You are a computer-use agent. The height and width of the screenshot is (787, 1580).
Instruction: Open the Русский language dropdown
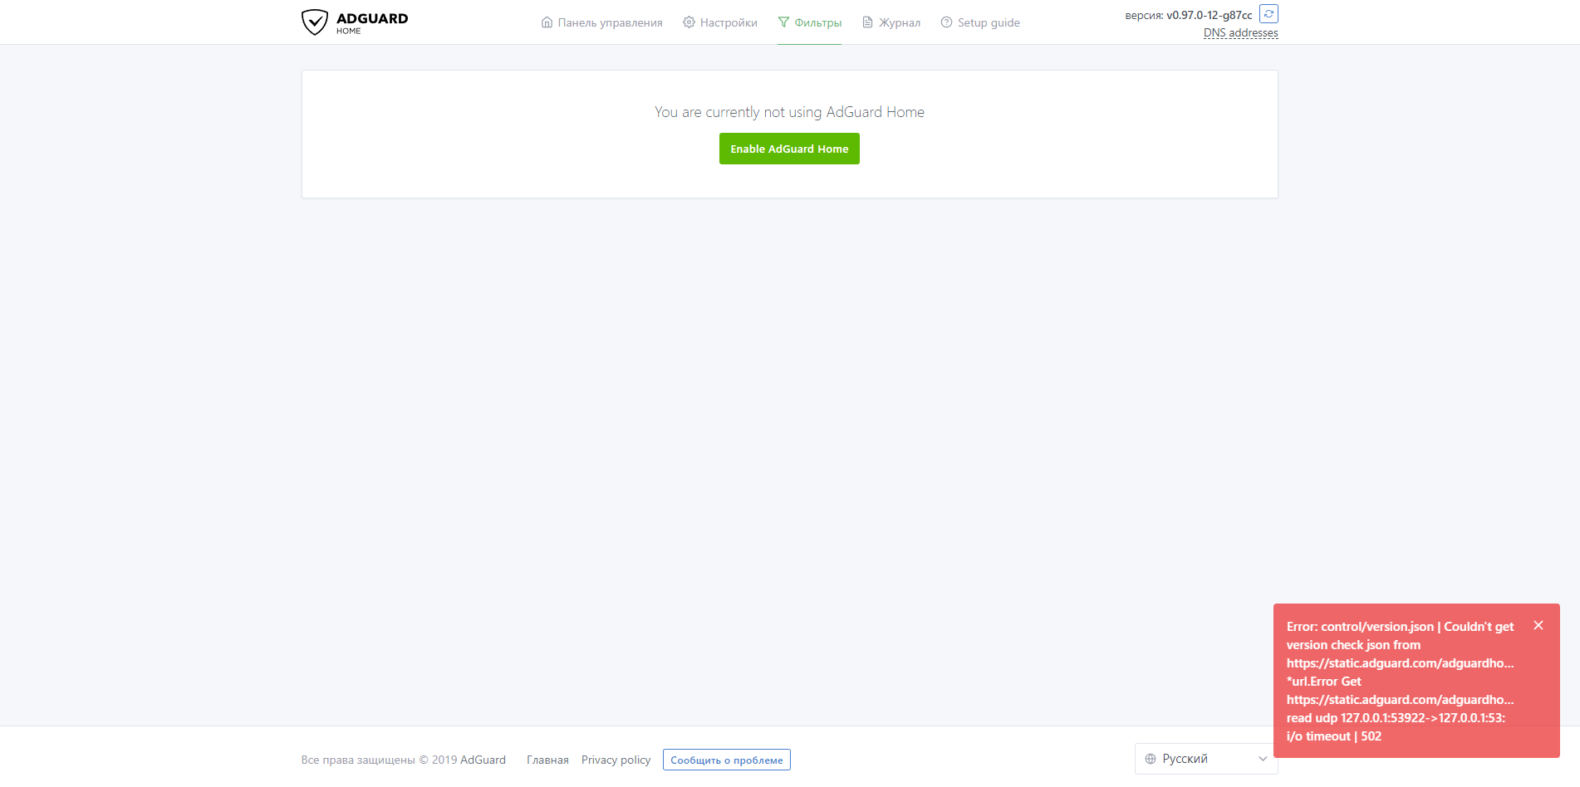1205,758
